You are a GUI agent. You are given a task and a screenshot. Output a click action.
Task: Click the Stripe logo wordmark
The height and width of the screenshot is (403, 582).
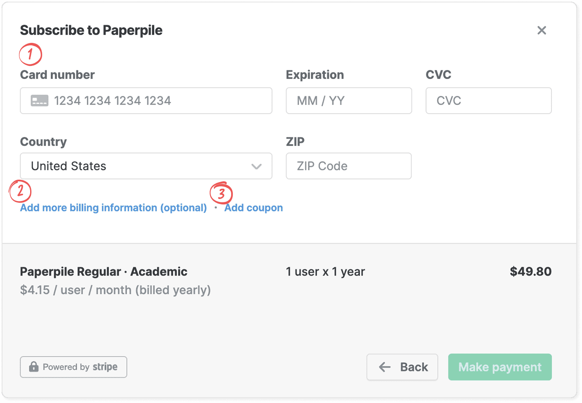105,367
